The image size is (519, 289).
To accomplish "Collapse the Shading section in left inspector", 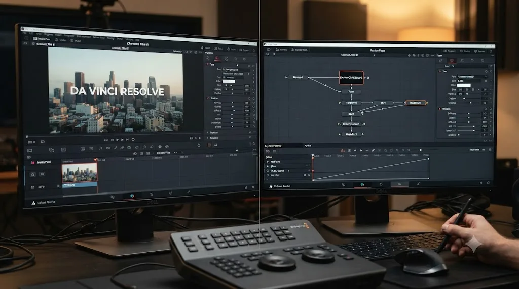I will pos(208,98).
